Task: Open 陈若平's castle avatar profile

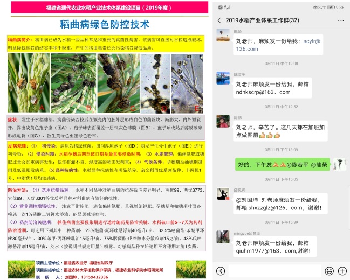Action: pyautogui.click(x=223, y=78)
